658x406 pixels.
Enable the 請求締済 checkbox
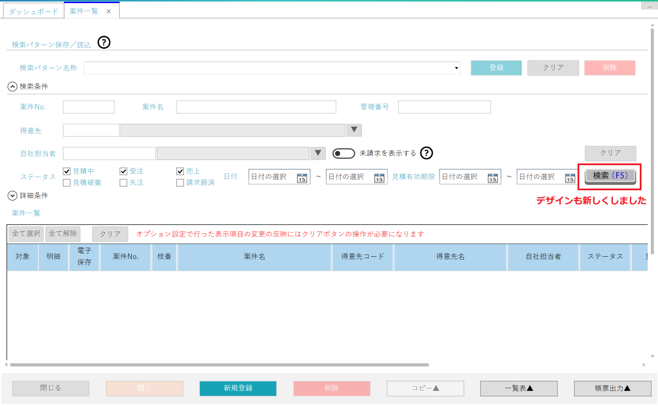point(180,183)
